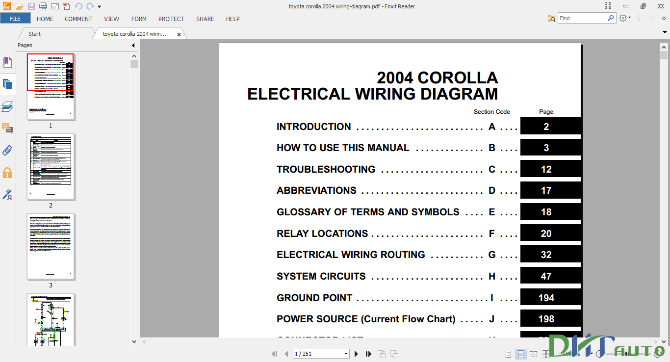
Task: Click page number 194 for GROUND POINT
Action: 546,298
